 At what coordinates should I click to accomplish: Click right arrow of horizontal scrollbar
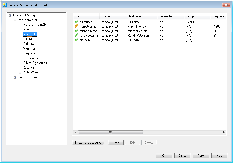224,132
